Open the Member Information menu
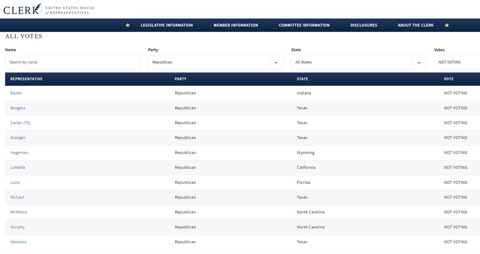 click(x=236, y=25)
